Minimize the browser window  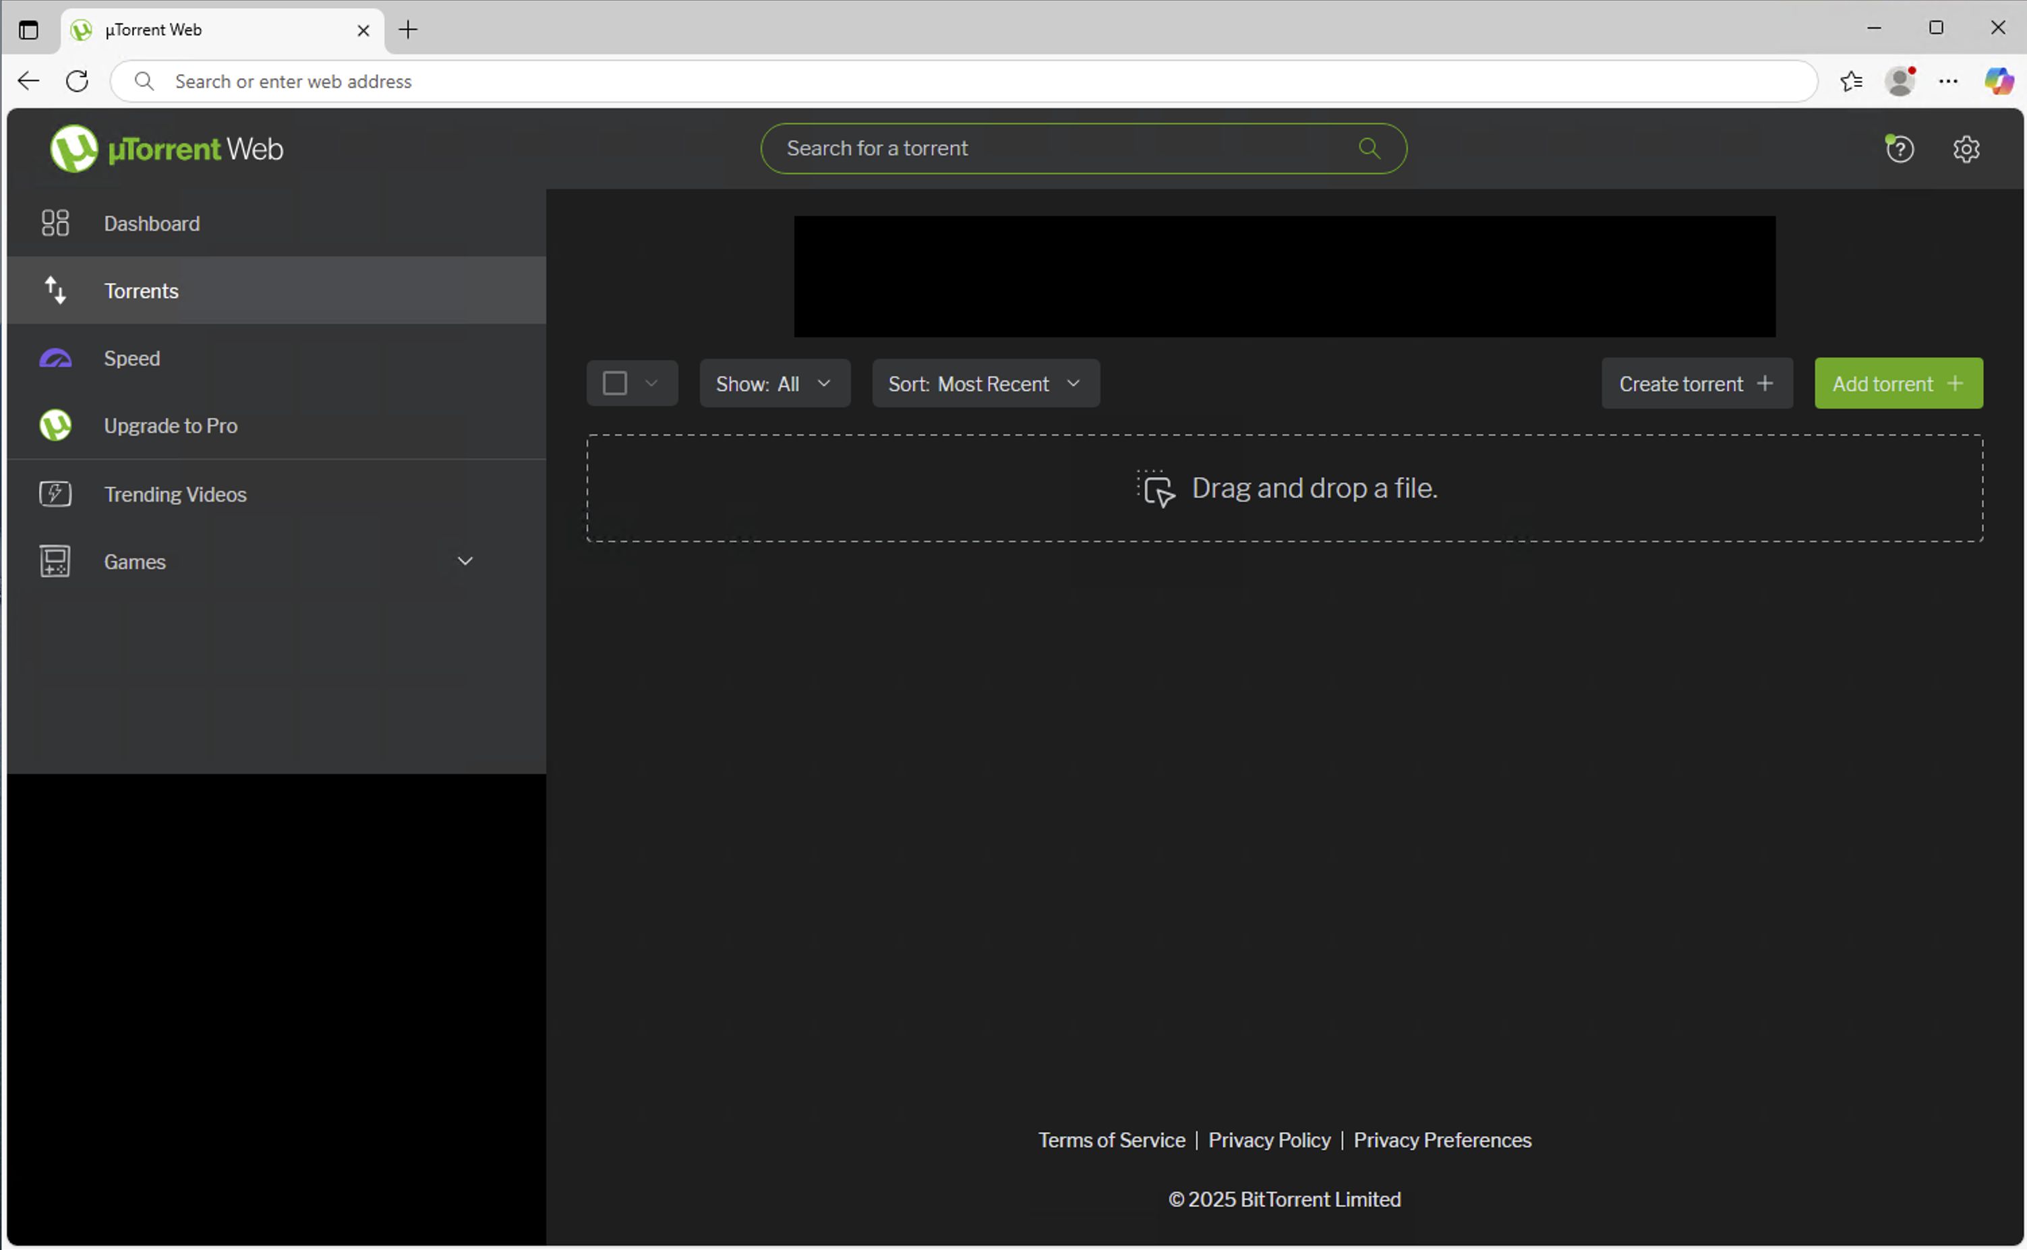click(1873, 28)
